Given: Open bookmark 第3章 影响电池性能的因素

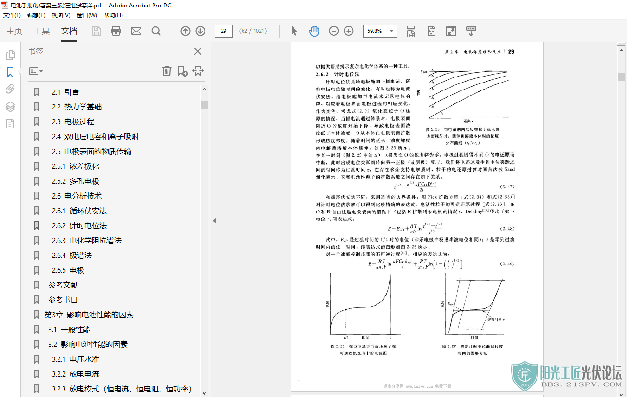Looking at the screenshot, I should pyautogui.click(x=89, y=315).
